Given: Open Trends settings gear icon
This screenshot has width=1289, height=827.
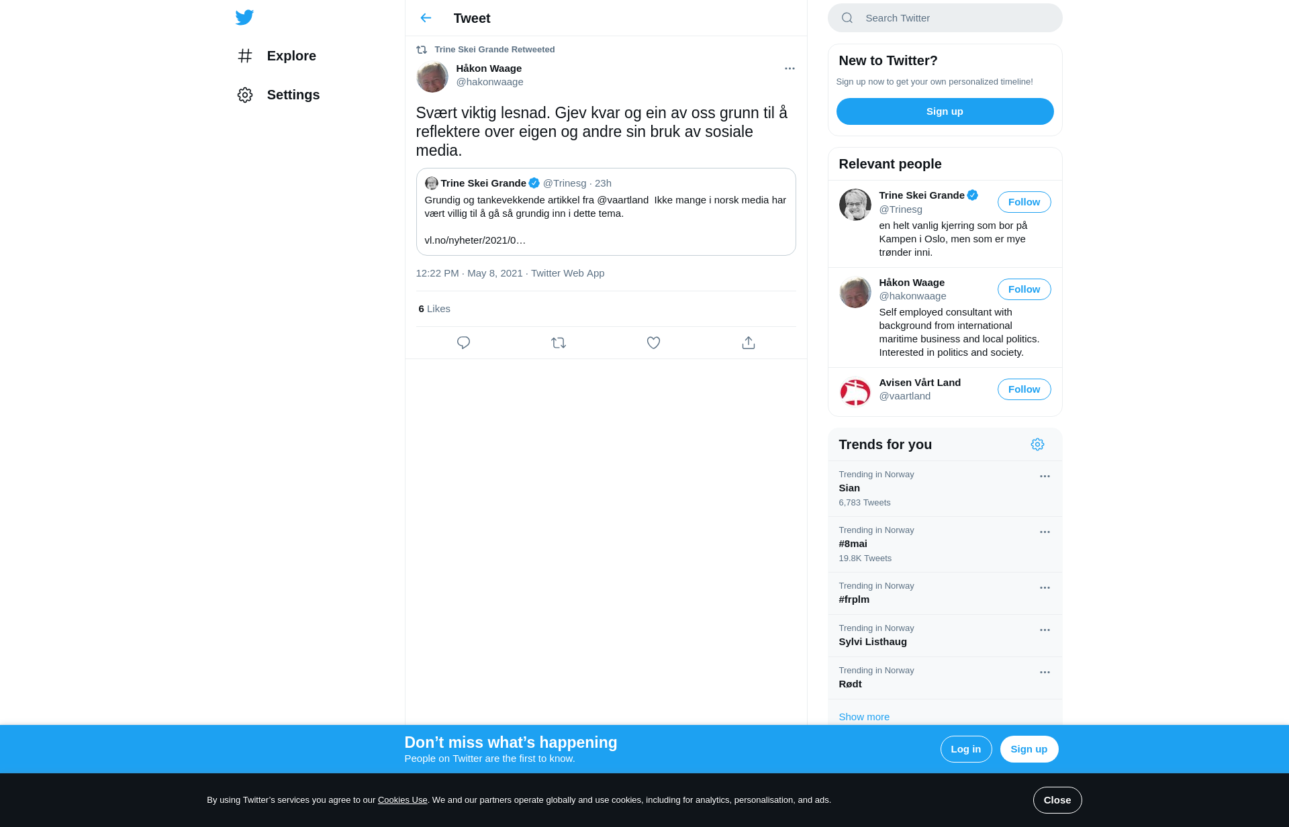Looking at the screenshot, I should (1037, 444).
